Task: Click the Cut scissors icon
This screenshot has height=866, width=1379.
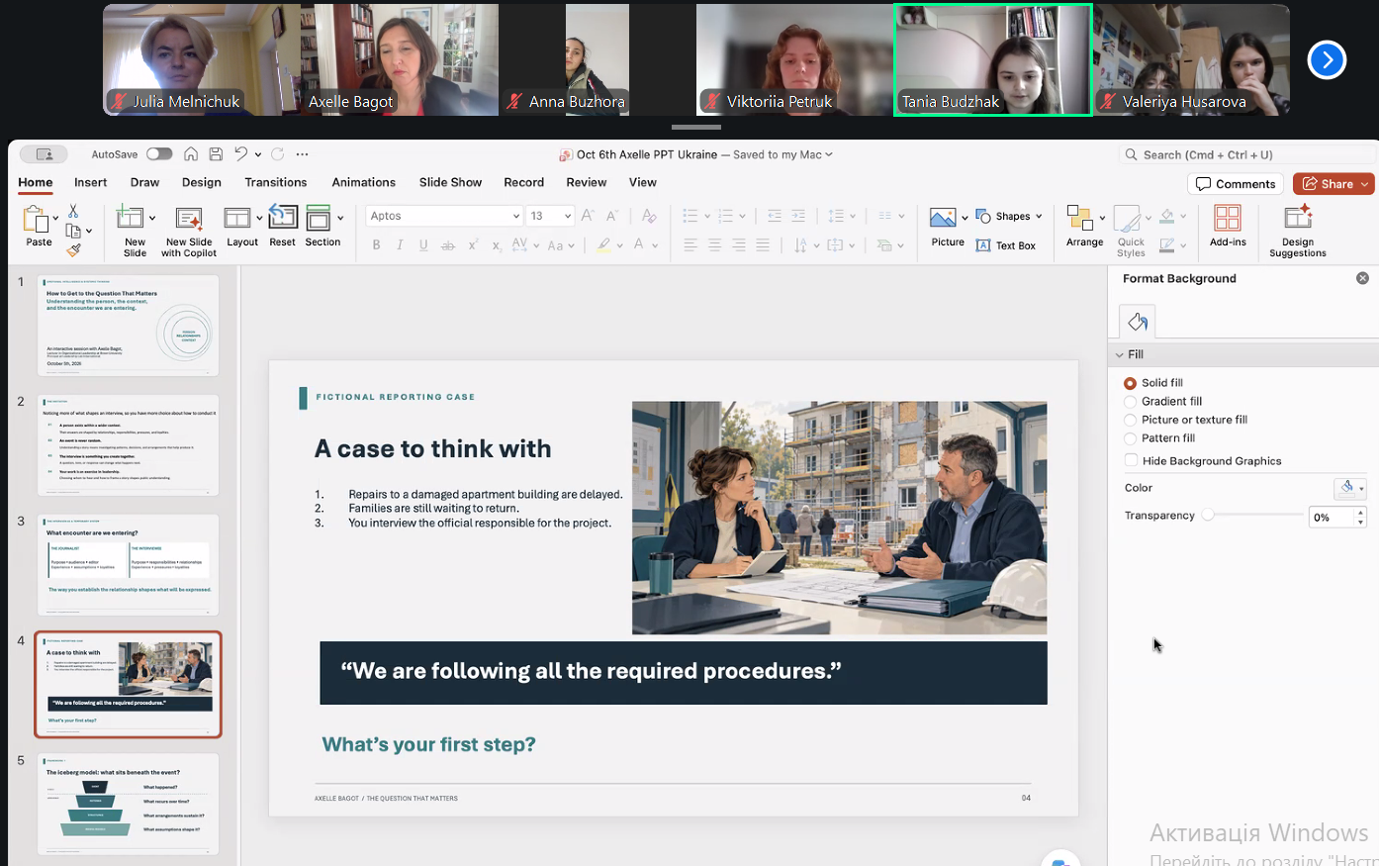Action: coord(73,212)
